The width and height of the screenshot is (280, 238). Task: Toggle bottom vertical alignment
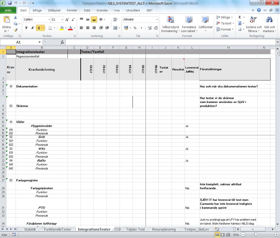pyautogui.click(x=94, y=19)
